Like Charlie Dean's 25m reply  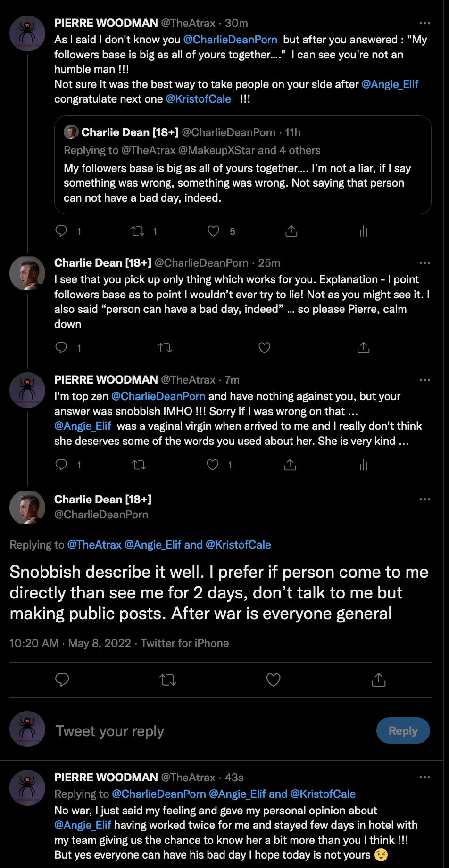265,348
